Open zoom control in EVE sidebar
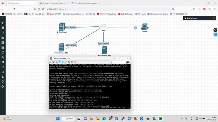Viewport: 218px width, 122px height. [x=3, y=57]
